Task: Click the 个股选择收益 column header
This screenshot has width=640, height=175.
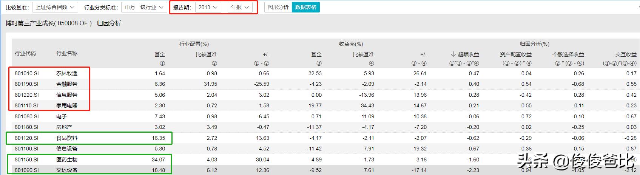Action: [568, 54]
